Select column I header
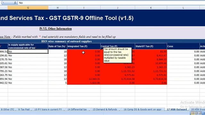 point(84,8)
